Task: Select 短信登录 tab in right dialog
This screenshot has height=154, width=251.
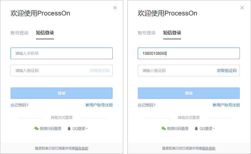Action: tap(172, 33)
